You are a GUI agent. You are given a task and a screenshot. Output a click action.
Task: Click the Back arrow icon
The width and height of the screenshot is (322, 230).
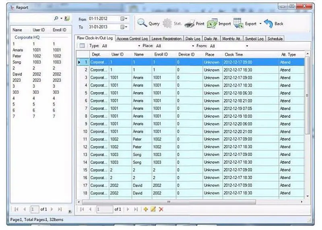coord(268,23)
